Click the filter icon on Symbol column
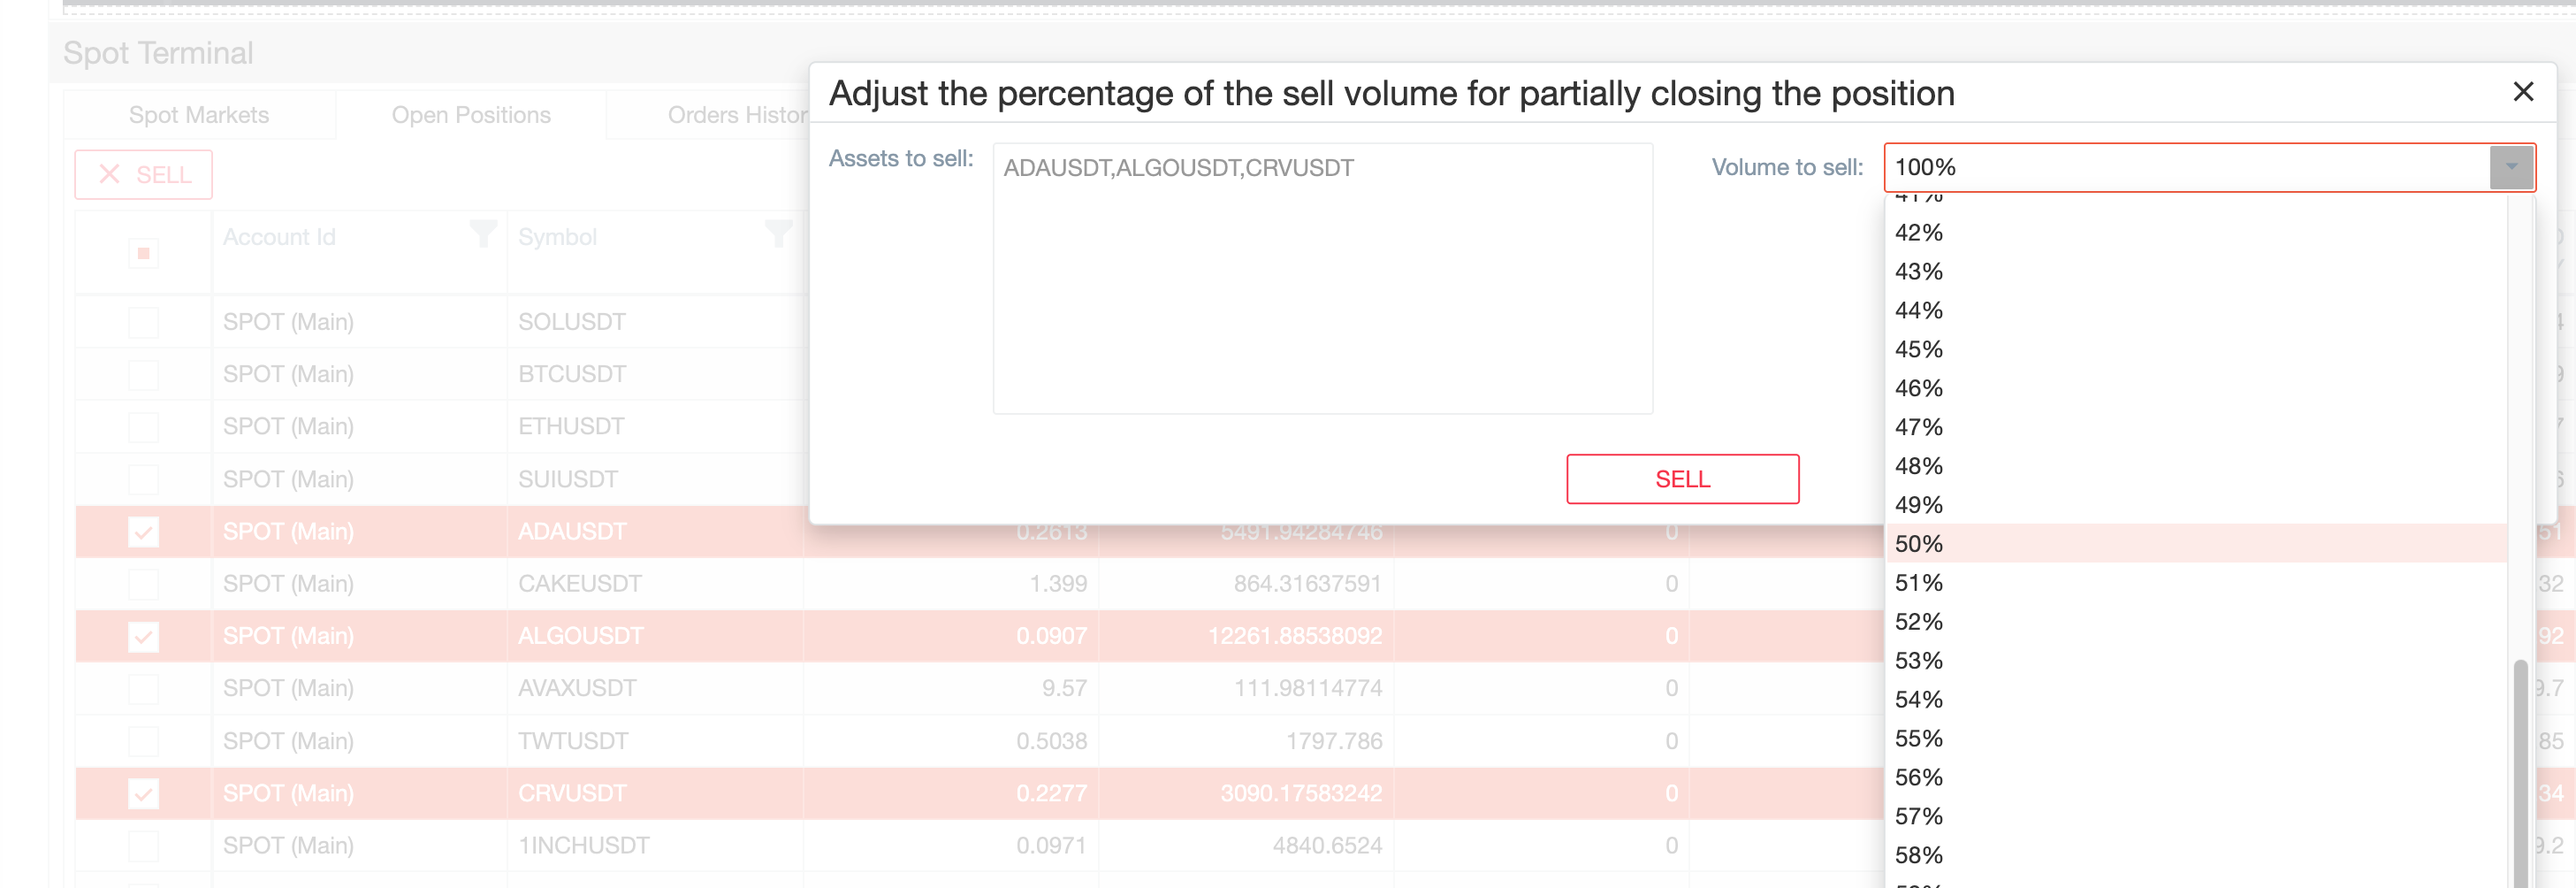This screenshot has height=888, width=2576. (779, 235)
